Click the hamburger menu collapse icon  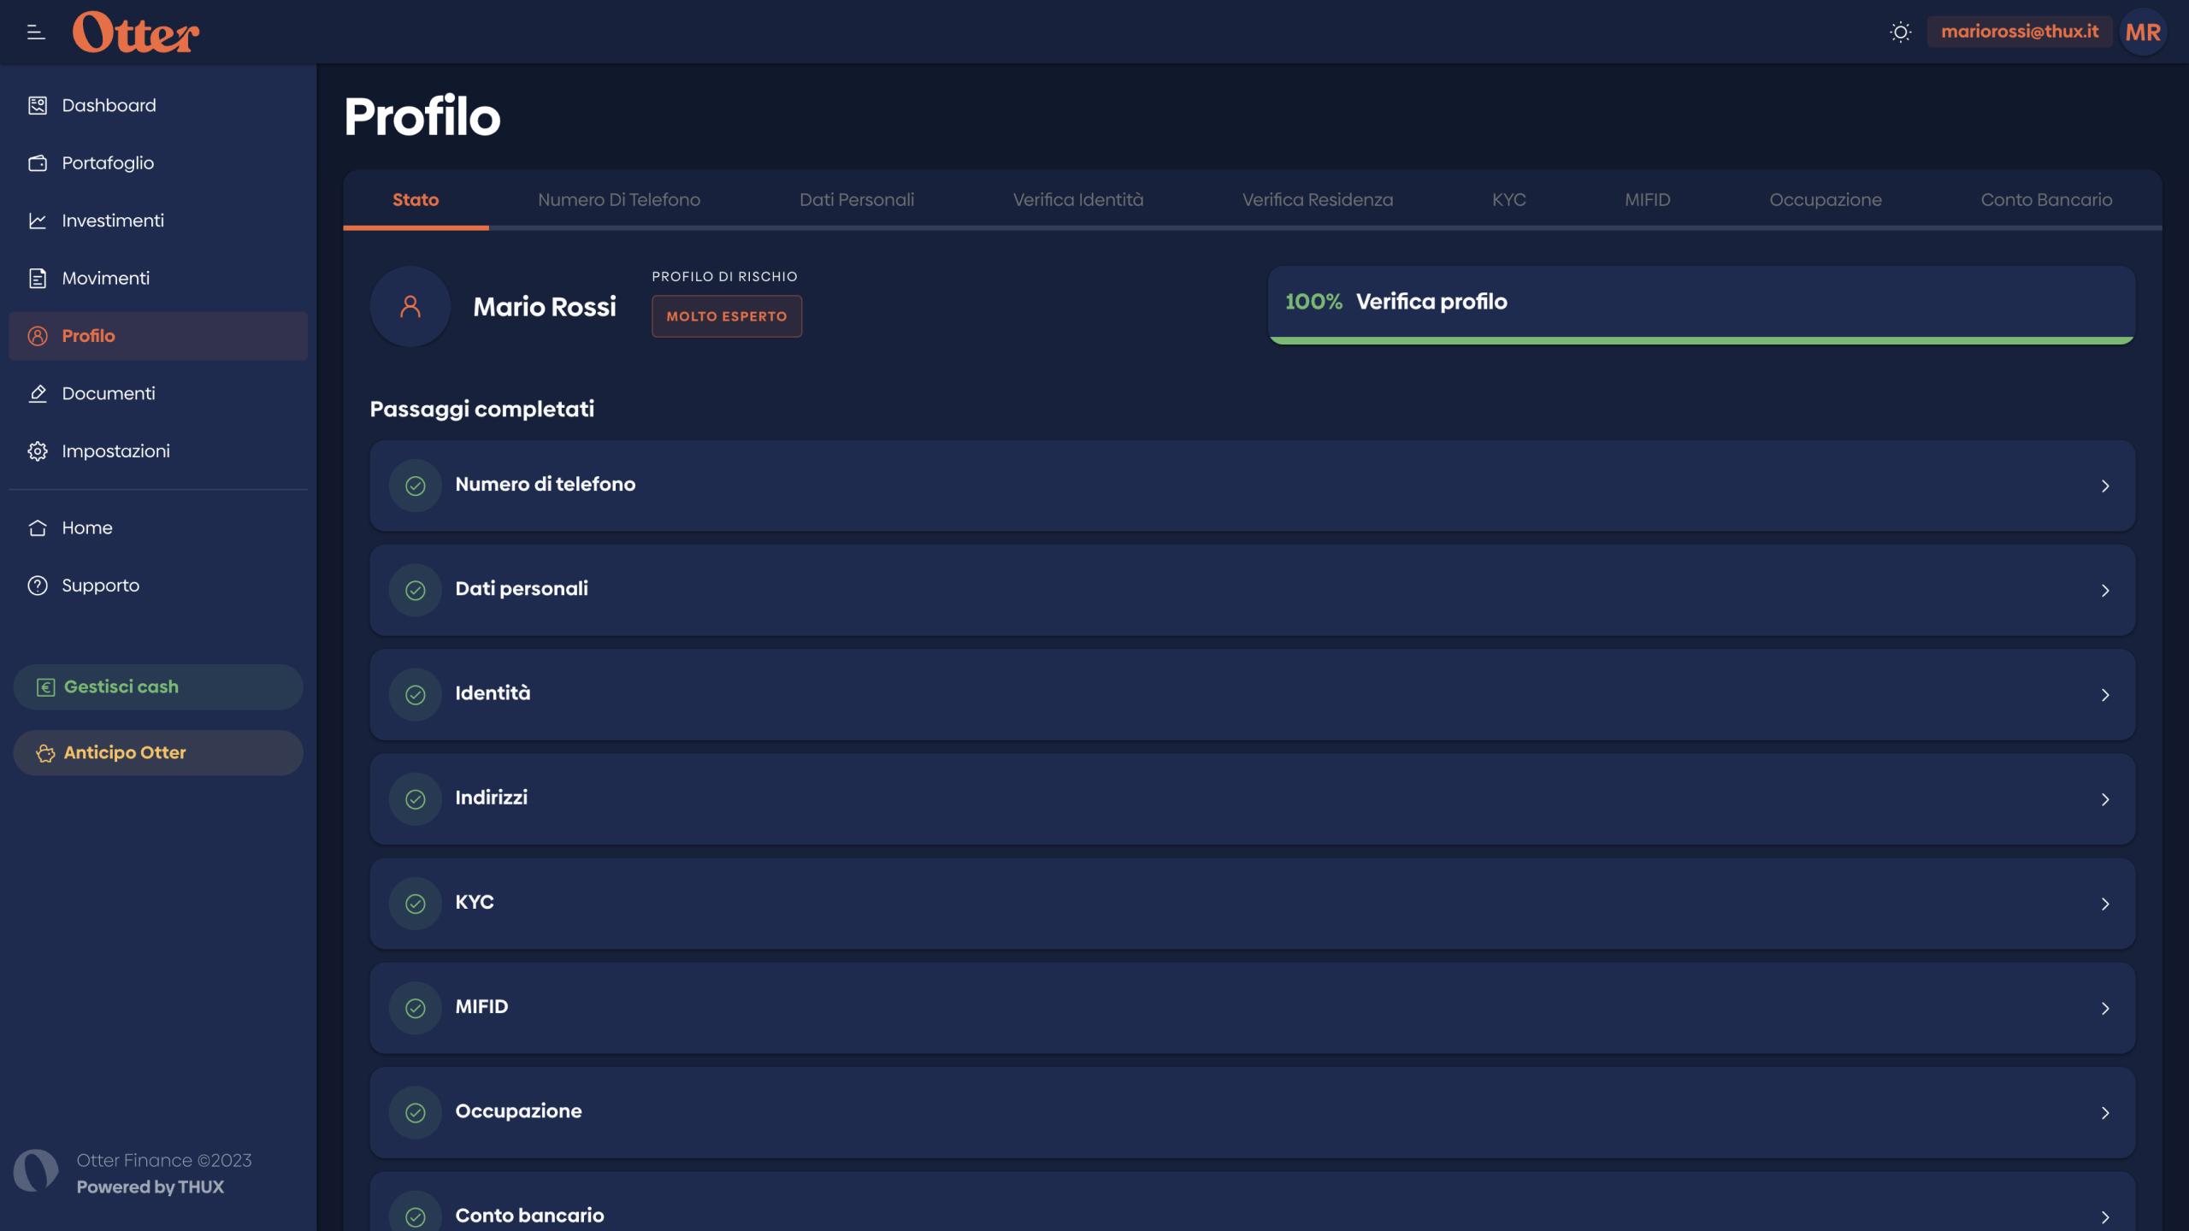[36, 32]
